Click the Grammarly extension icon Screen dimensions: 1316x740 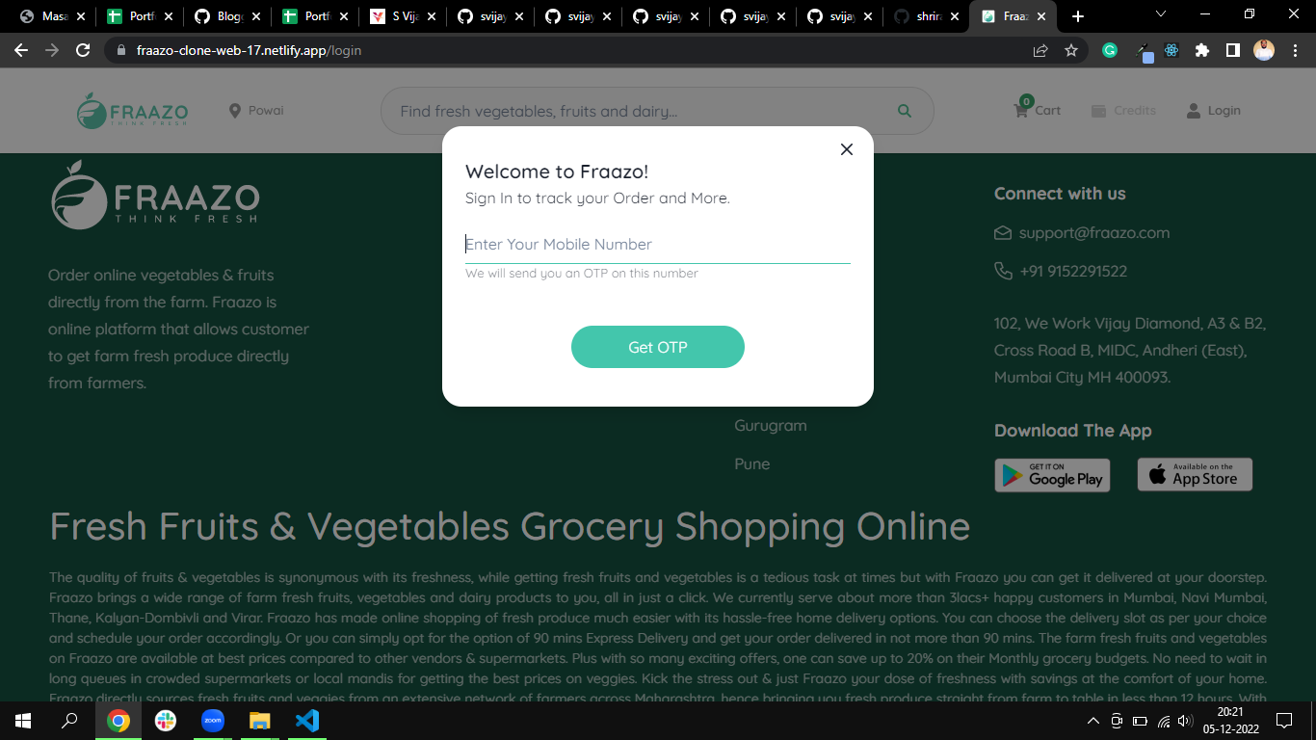(x=1109, y=49)
